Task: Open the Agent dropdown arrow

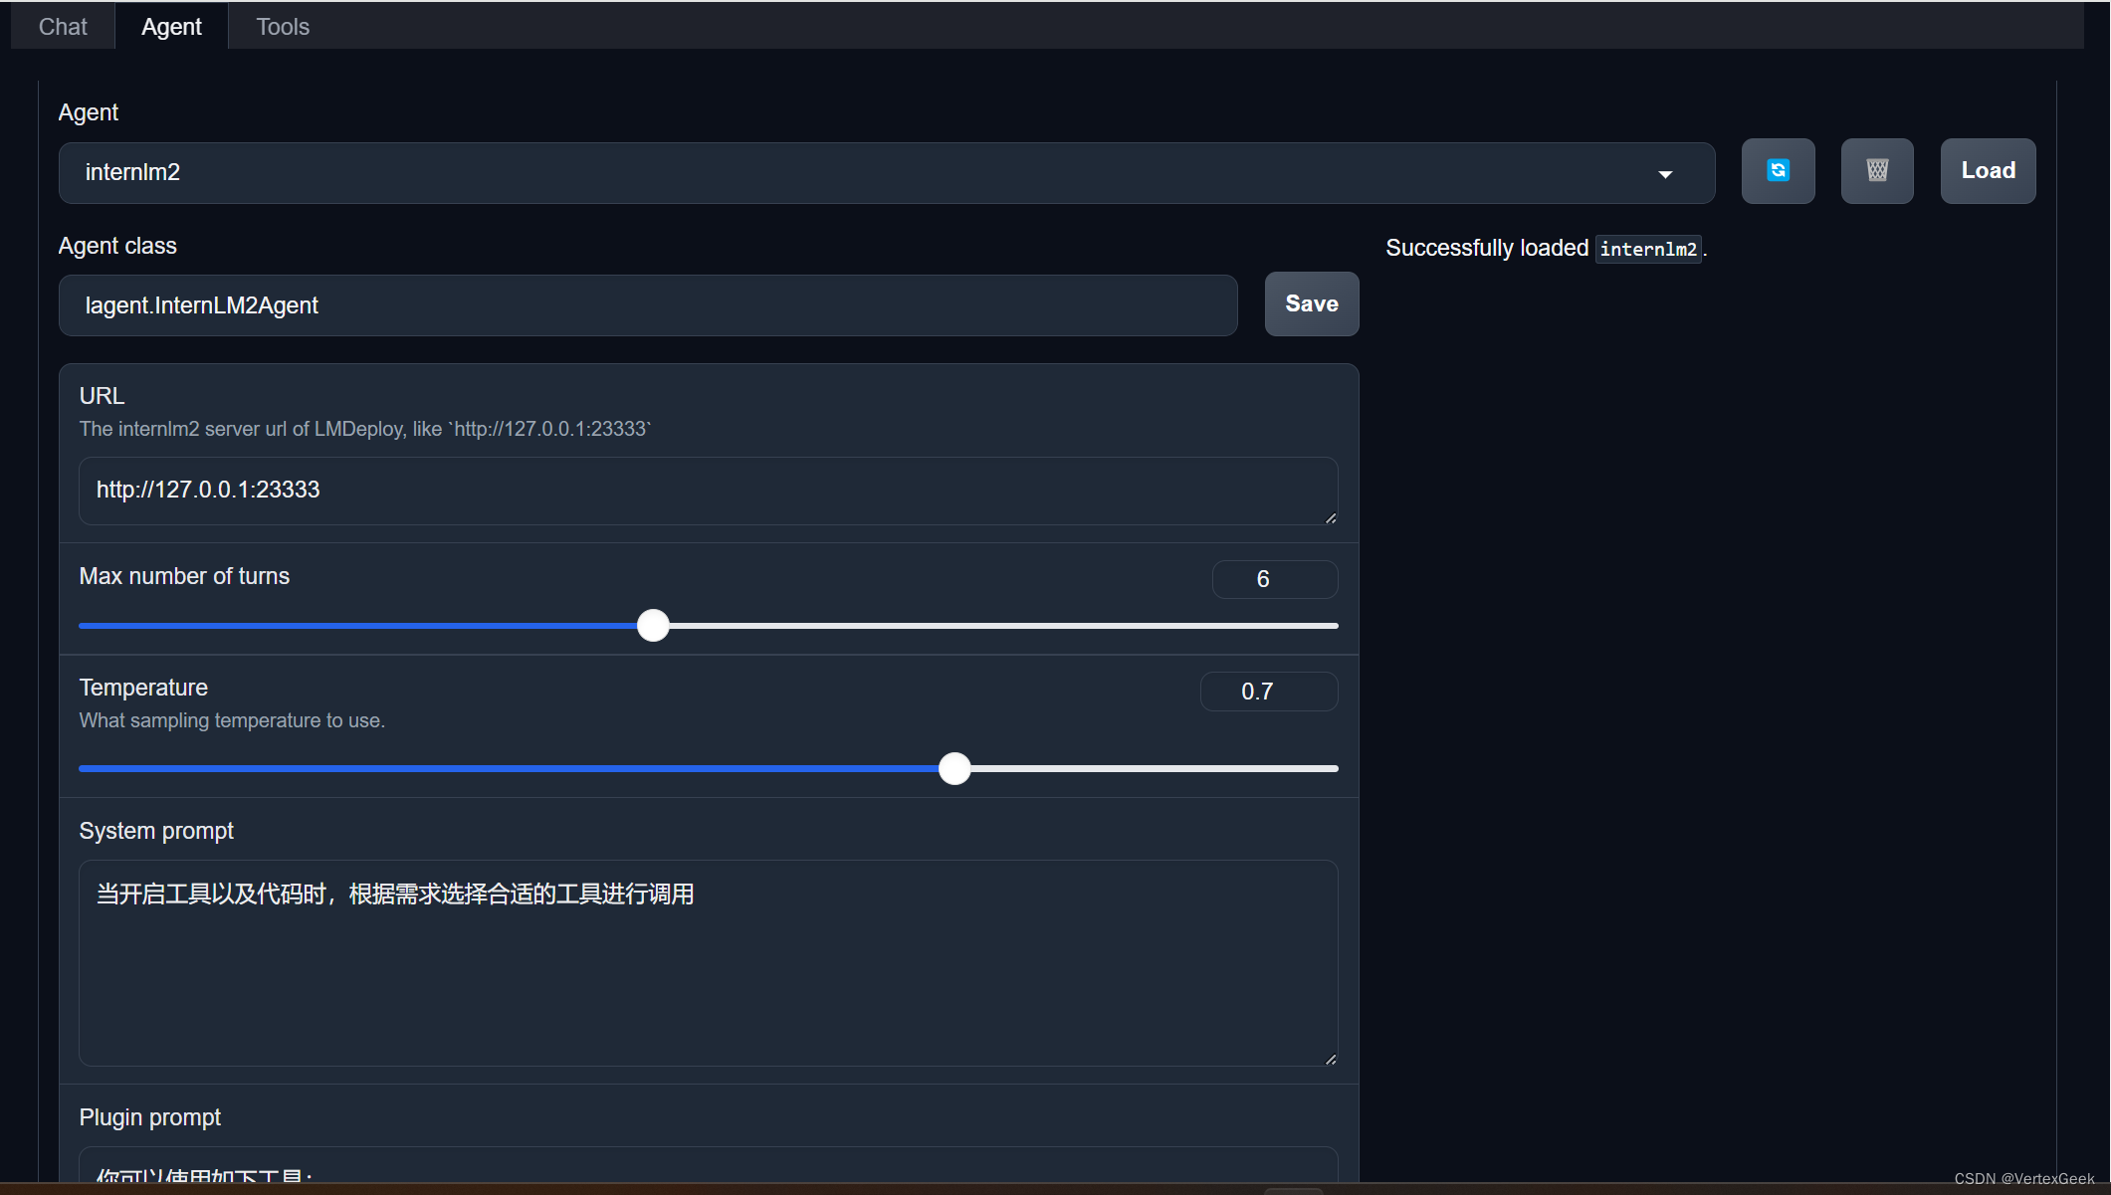Action: click(x=1665, y=174)
